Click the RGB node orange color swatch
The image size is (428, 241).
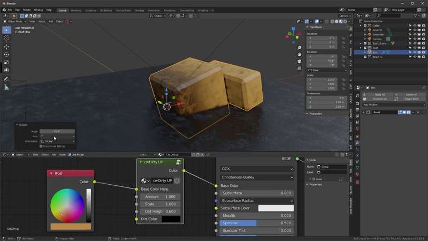coord(71,226)
